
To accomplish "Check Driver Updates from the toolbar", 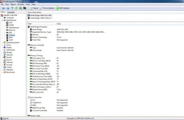I will click(x=47, y=8).
